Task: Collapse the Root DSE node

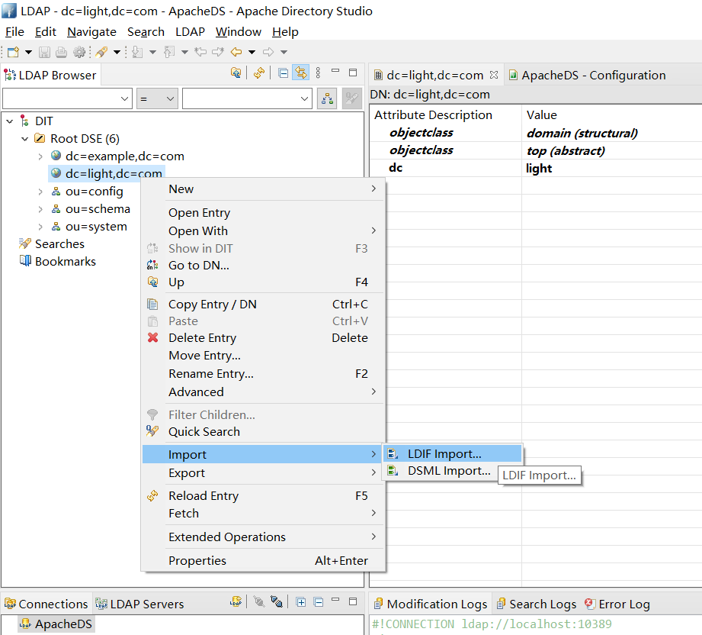Action: click(25, 139)
